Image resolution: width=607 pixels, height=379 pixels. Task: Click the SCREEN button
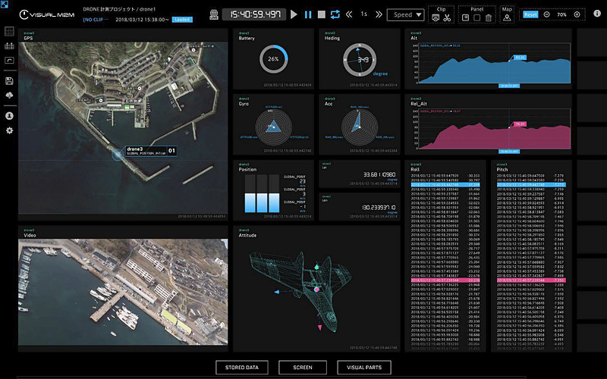302,368
